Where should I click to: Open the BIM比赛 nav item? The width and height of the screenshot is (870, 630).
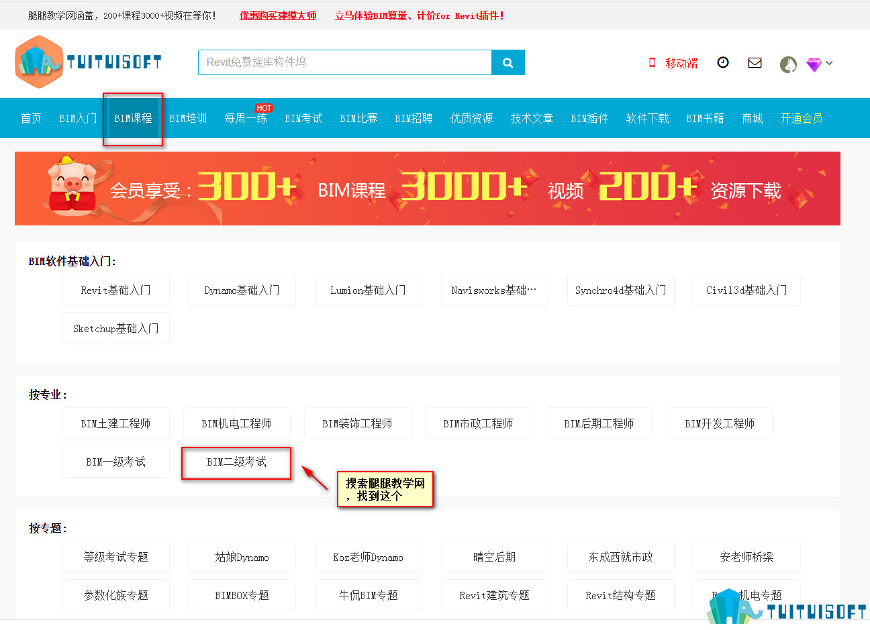click(358, 118)
